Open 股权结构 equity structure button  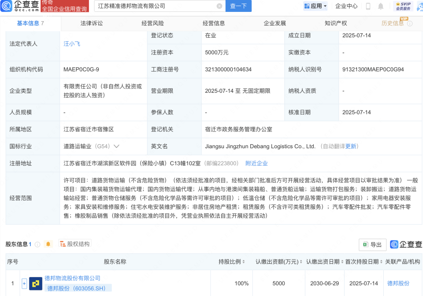point(75,244)
